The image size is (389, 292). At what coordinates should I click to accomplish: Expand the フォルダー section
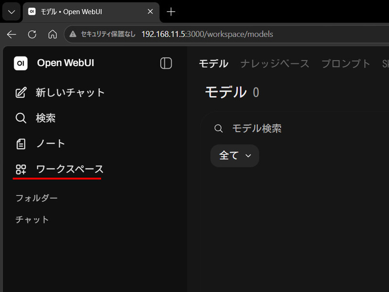click(36, 198)
